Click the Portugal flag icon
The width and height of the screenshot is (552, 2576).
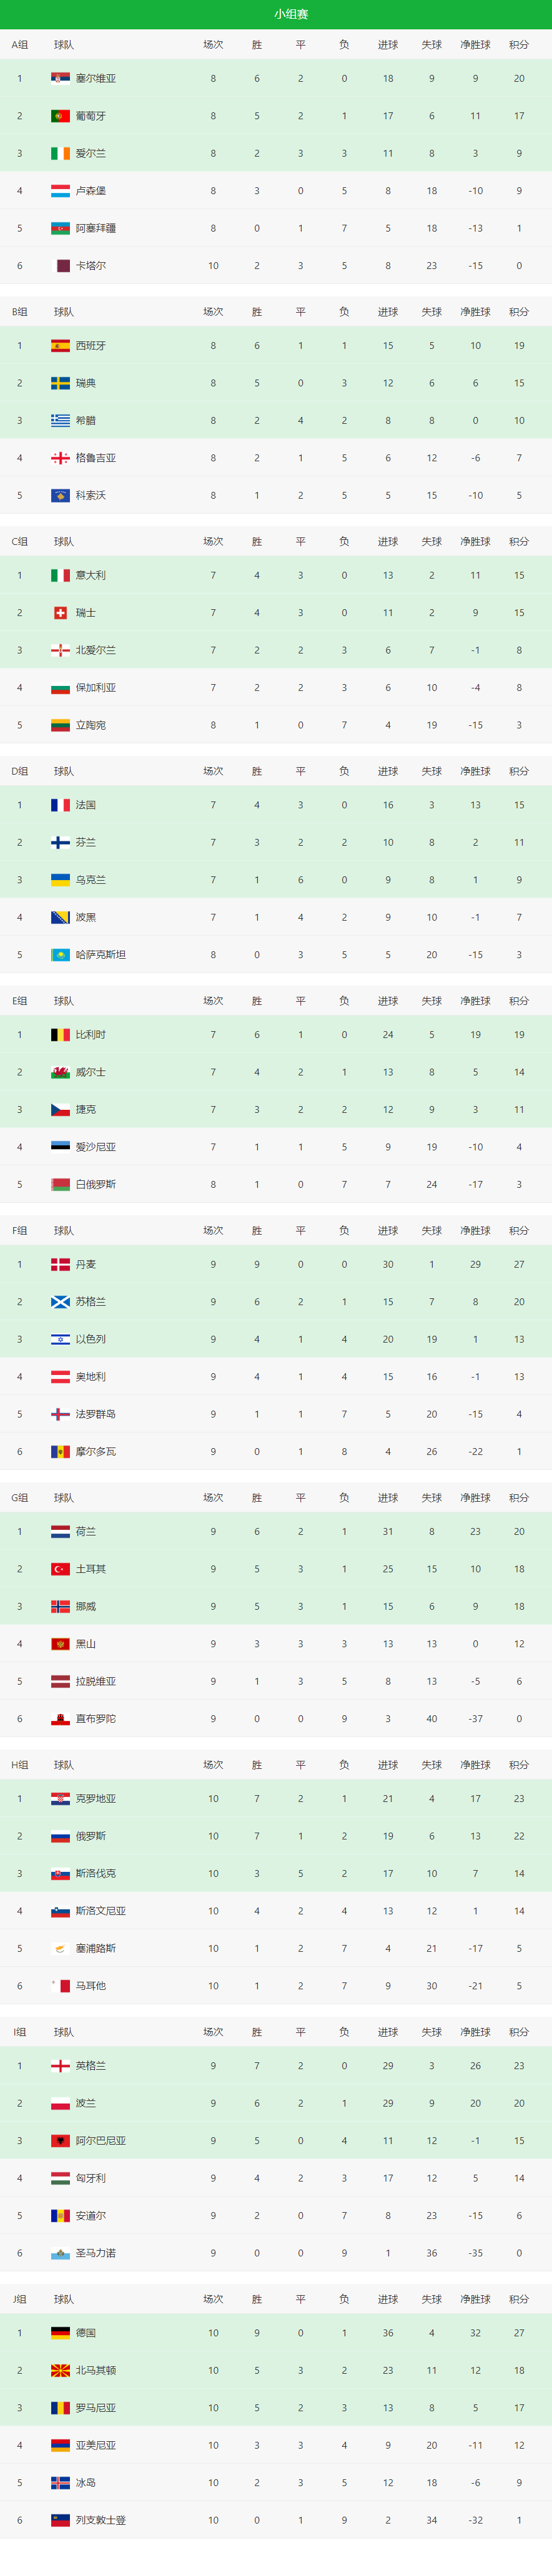(x=60, y=116)
